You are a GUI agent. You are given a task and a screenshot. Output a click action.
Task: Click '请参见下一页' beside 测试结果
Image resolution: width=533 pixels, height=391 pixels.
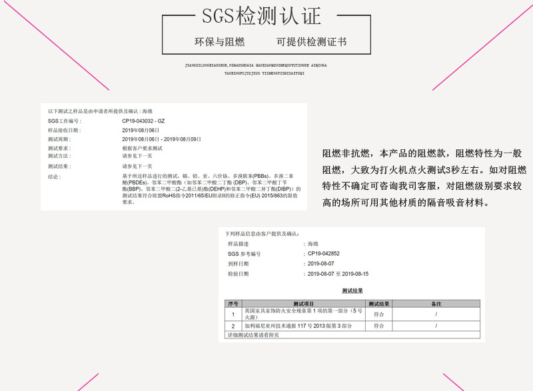click(137, 167)
